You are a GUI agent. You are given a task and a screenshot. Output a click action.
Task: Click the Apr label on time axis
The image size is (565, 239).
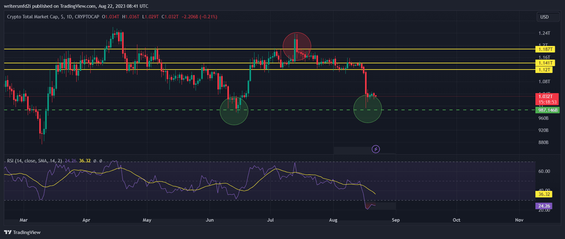(86, 220)
